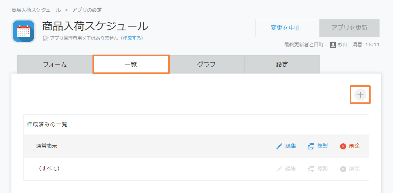Click the アプリを更新 button

pos(349,28)
